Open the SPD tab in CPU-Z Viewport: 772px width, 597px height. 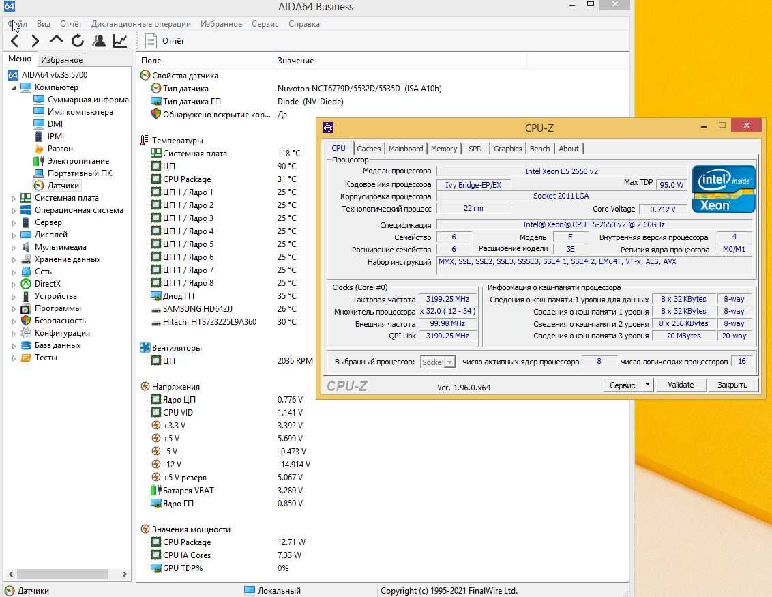click(x=475, y=149)
